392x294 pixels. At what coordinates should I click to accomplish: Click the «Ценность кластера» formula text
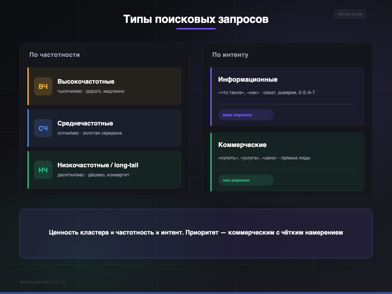tap(196, 233)
